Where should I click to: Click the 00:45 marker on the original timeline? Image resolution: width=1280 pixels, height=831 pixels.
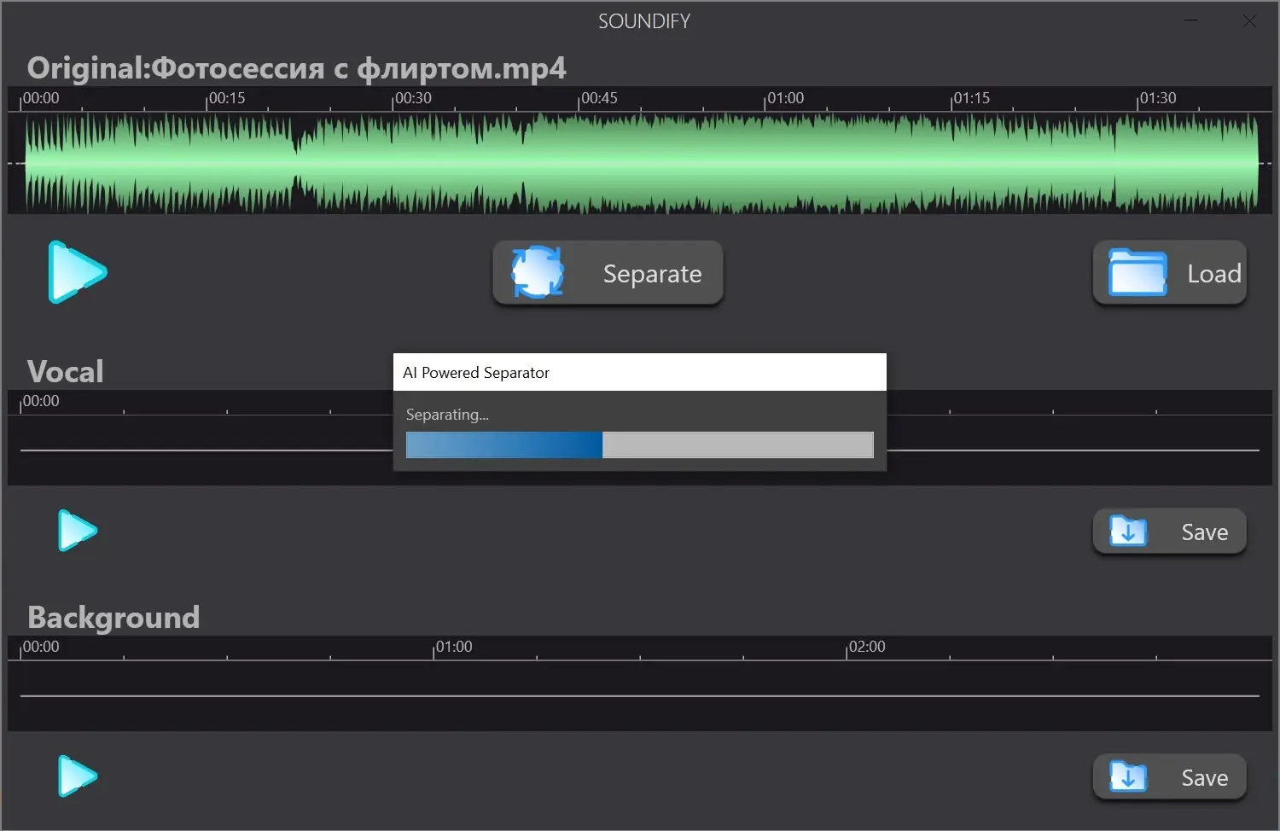(601, 98)
